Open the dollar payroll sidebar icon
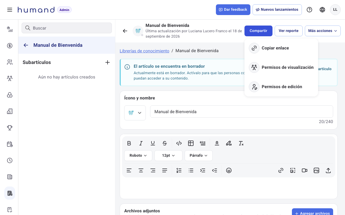The height and width of the screenshot is (215, 345). coord(10,46)
